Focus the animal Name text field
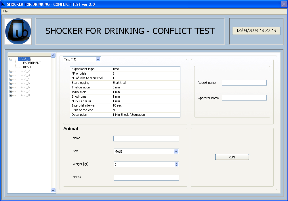 [x=146, y=139]
